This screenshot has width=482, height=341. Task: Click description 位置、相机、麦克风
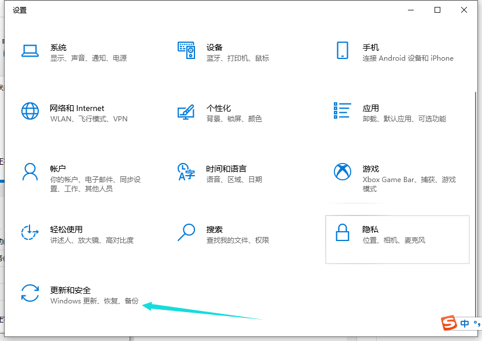[394, 240]
